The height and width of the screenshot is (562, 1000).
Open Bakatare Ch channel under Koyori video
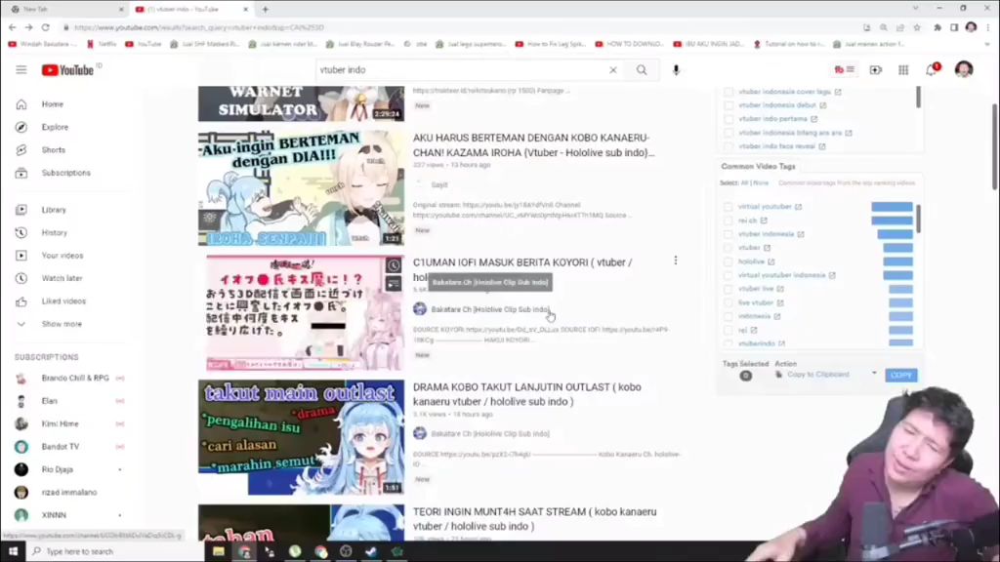pyautogui.click(x=490, y=309)
